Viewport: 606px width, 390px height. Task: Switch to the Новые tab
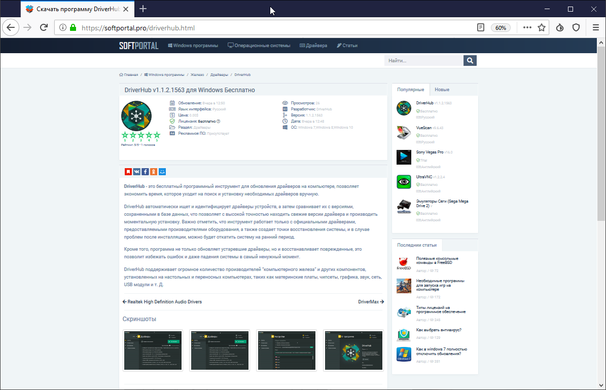pos(442,90)
